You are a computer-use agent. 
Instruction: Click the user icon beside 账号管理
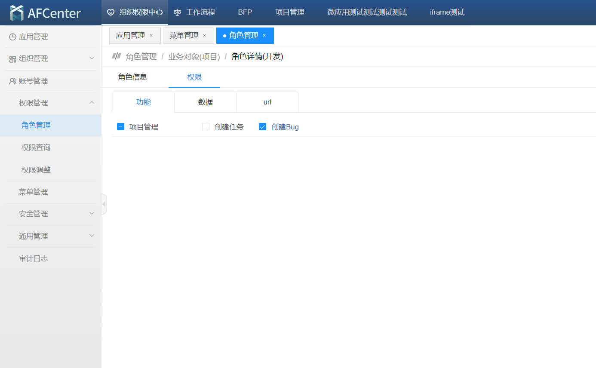coord(12,81)
